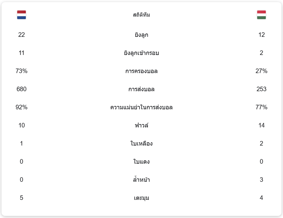283x218 pixels.
Task: Select the ยิงลูก stat label
Action: (141, 35)
